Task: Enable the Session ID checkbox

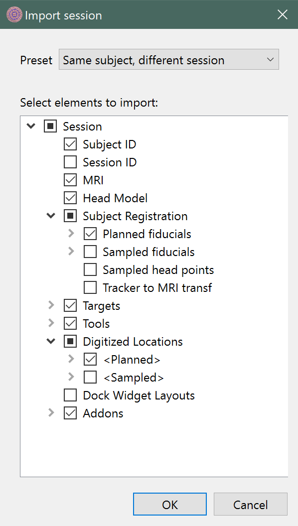Action: (70, 162)
